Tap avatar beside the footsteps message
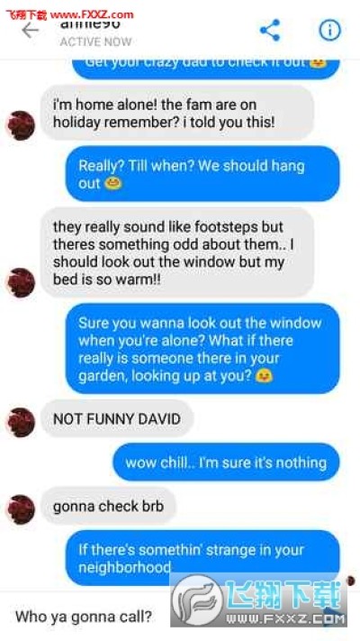Viewport: 360px width, 641px height. pos(21,282)
